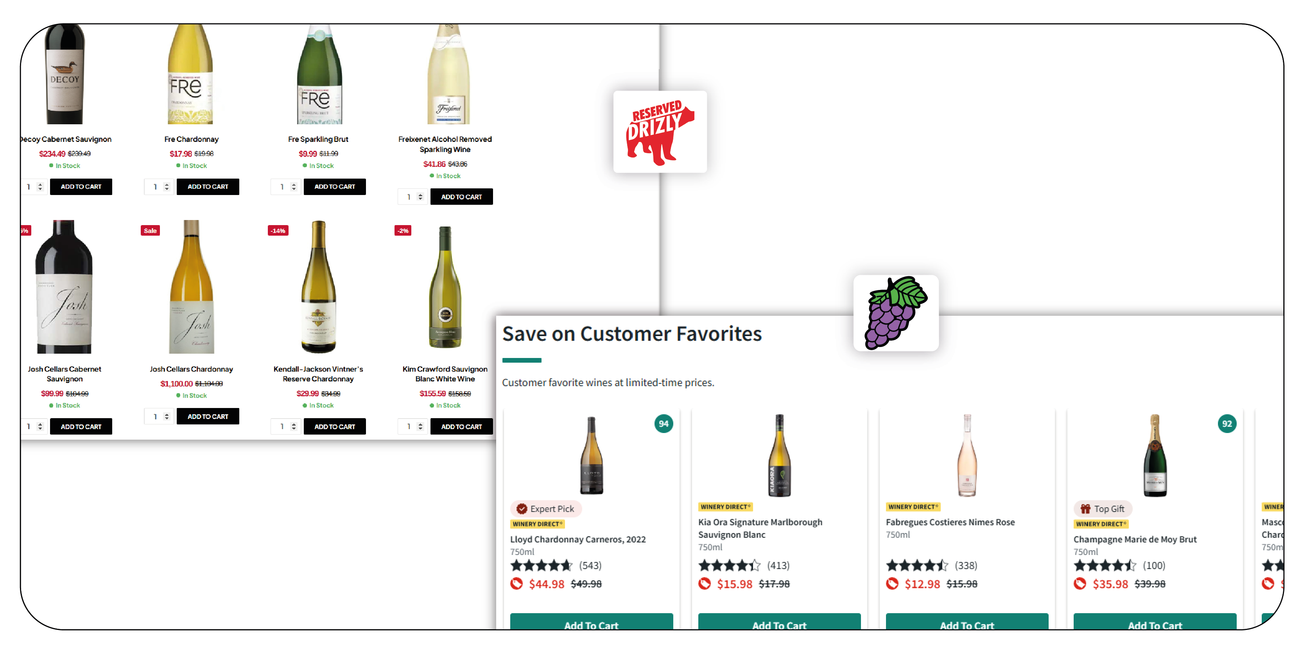
Task: Click the quantity stepper for Kim Crawford Sauvignon Blanc
Action: (x=420, y=427)
